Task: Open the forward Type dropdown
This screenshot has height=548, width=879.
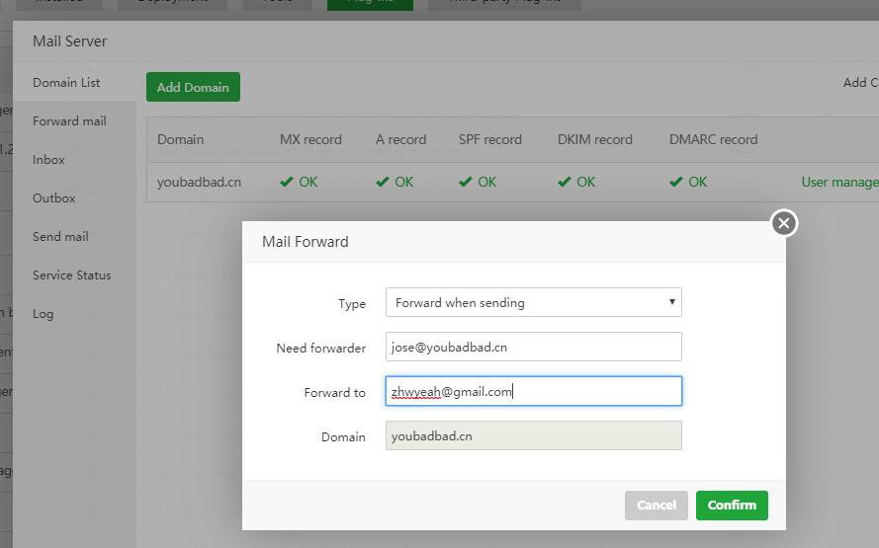Action: click(533, 302)
